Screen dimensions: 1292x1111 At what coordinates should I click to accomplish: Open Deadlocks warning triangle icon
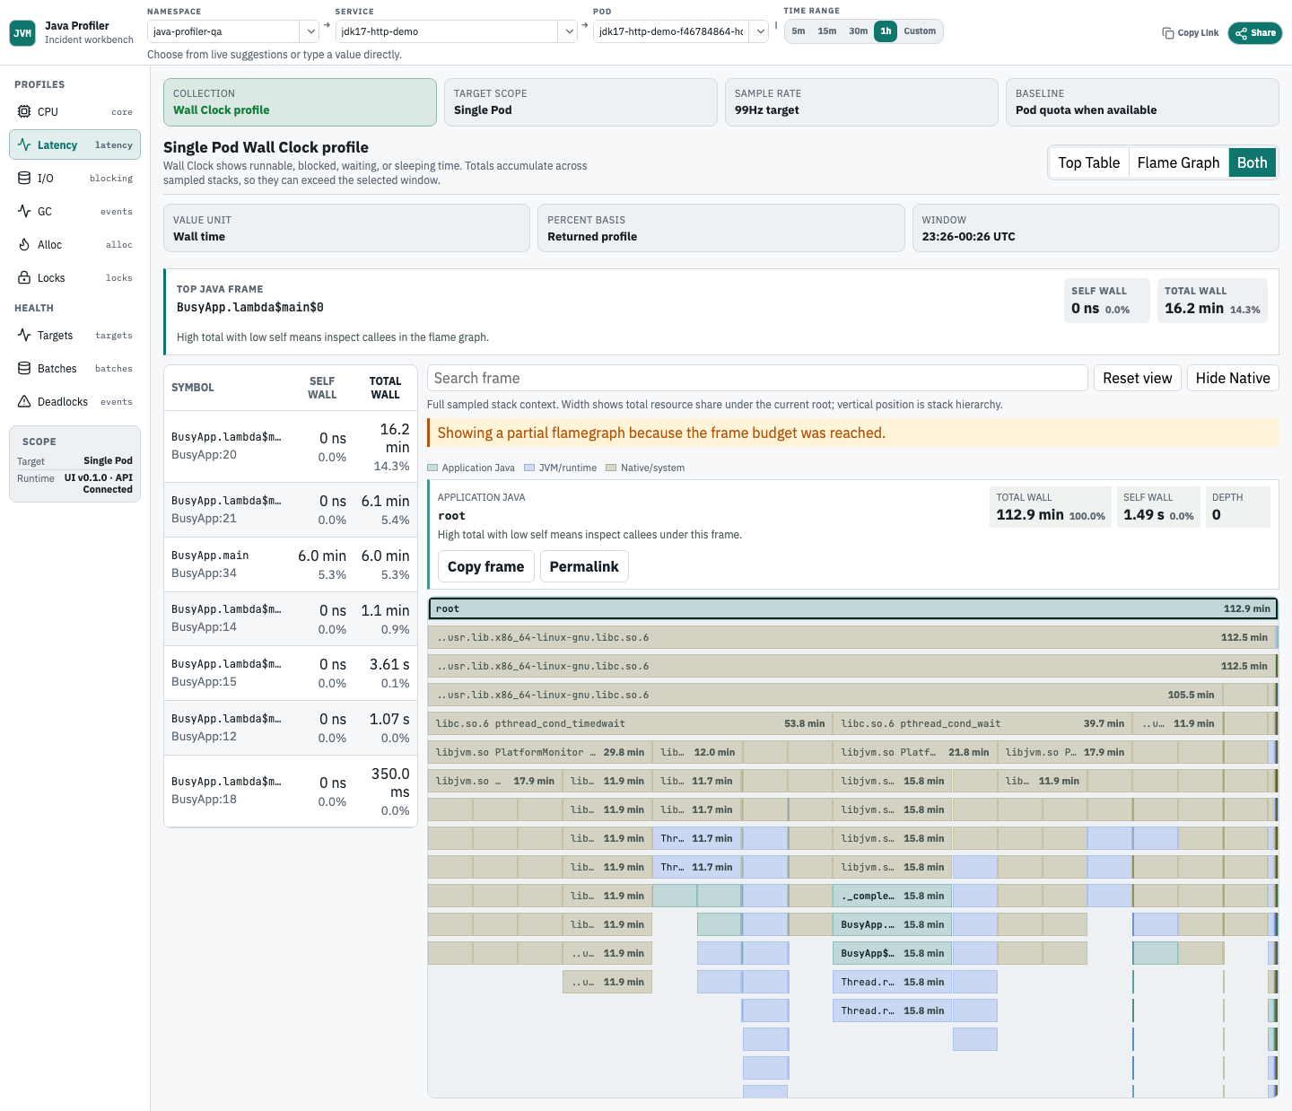tap(24, 401)
